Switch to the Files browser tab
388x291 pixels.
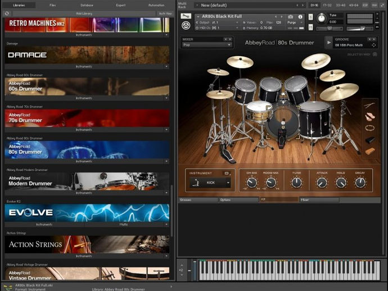point(52,4)
